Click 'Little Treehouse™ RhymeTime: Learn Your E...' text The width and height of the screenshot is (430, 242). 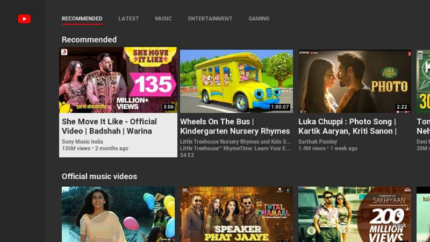(x=235, y=148)
